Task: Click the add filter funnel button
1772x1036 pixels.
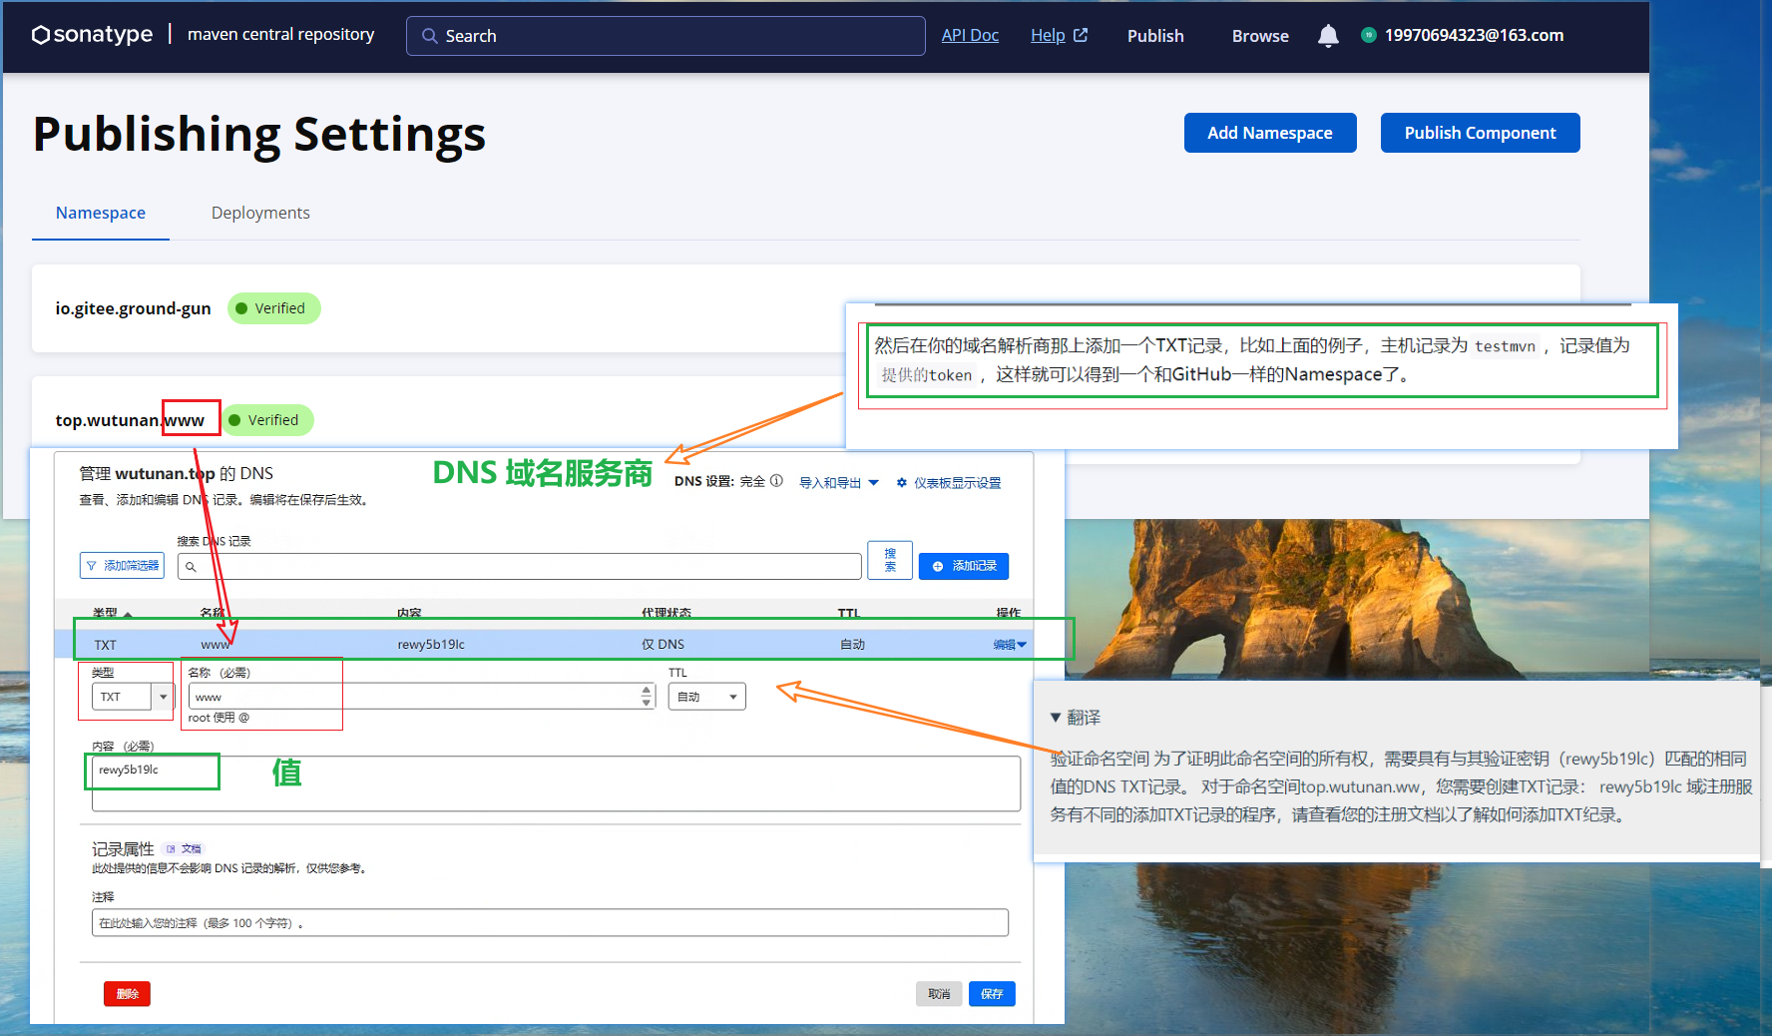Action: 122,566
